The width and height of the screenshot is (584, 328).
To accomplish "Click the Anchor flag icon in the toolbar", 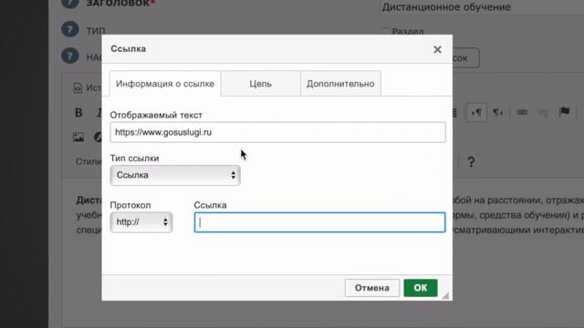I will pos(564,111).
